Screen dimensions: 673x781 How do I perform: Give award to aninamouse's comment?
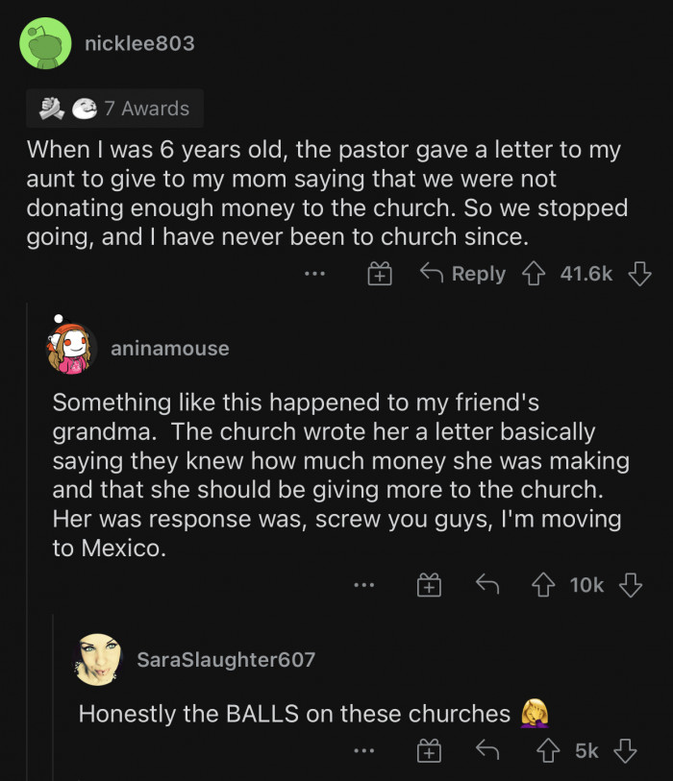click(429, 585)
